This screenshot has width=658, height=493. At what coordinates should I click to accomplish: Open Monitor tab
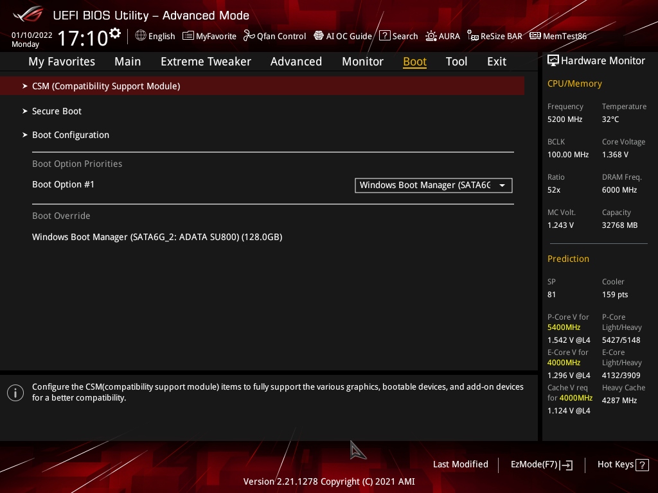362,62
